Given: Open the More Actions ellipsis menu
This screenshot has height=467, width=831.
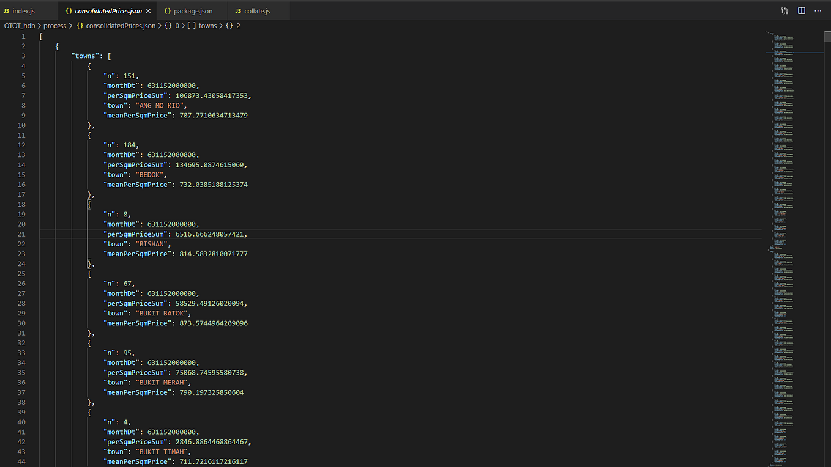Looking at the screenshot, I should (818, 11).
